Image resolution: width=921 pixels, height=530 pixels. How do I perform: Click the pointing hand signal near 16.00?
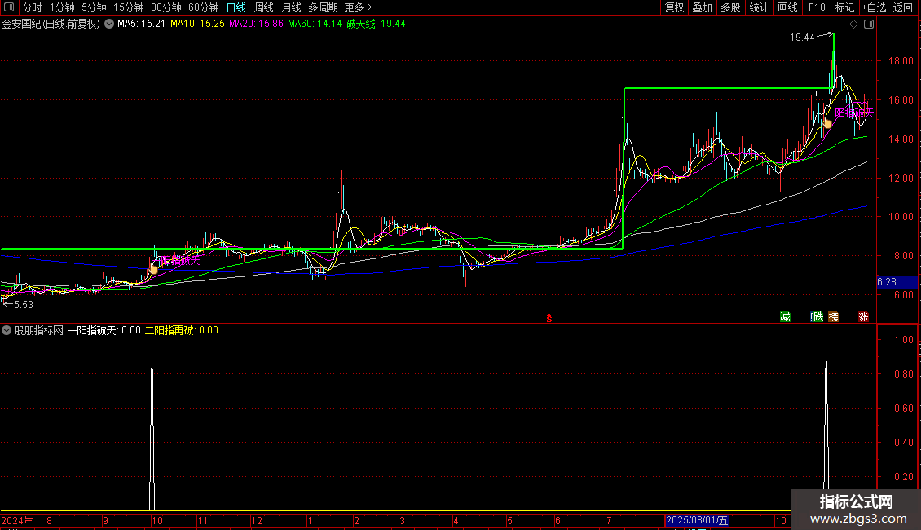tap(827, 122)
